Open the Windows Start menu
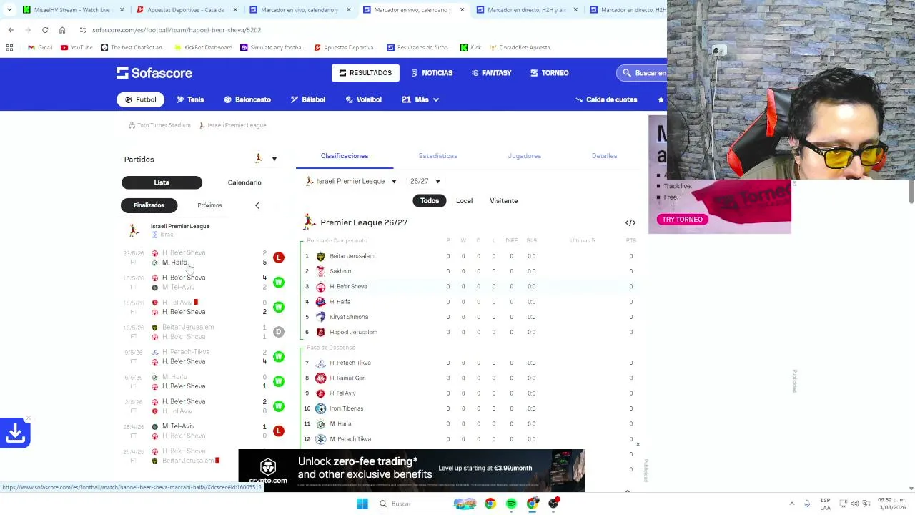Image resolution: width=915 pixels, height=515 pixels. click(362, 504)
